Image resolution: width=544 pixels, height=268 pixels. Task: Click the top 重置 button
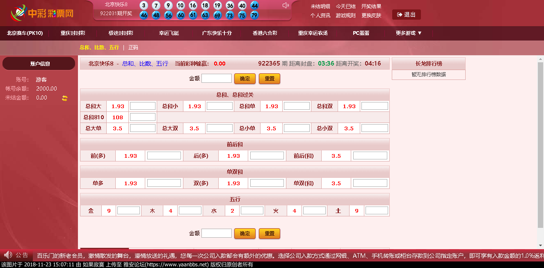click(x=270, y=79)
